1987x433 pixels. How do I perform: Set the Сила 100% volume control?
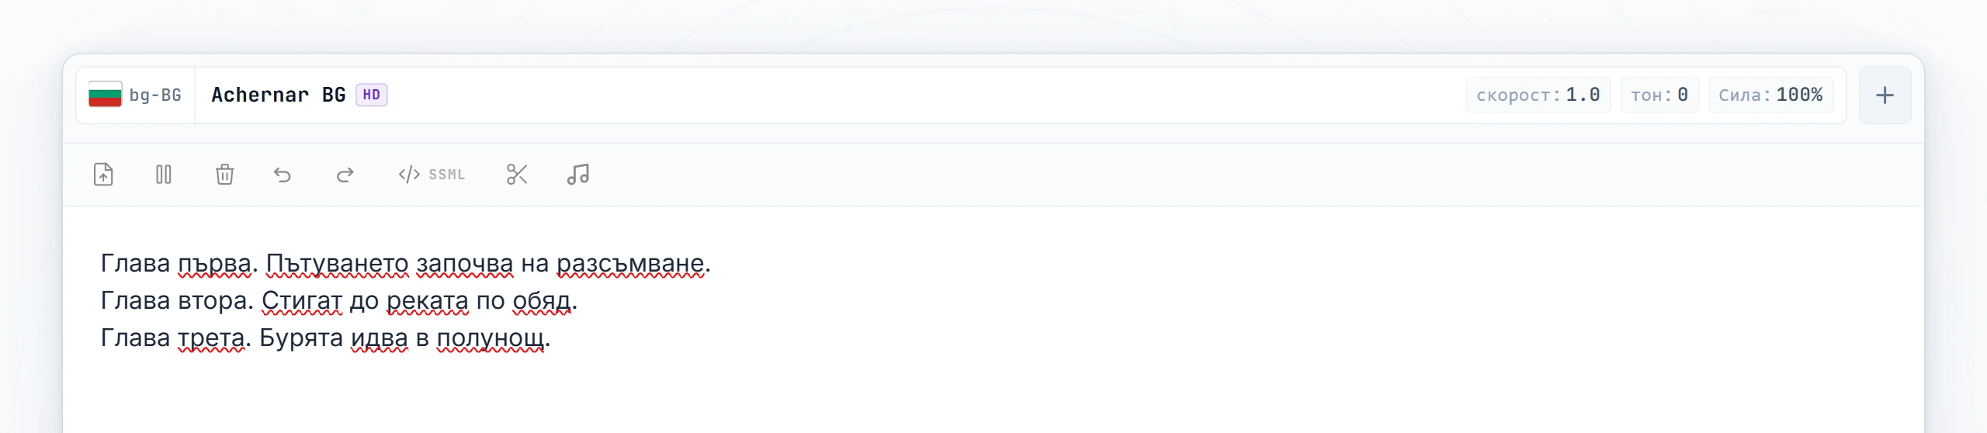tap(1770, 95)
